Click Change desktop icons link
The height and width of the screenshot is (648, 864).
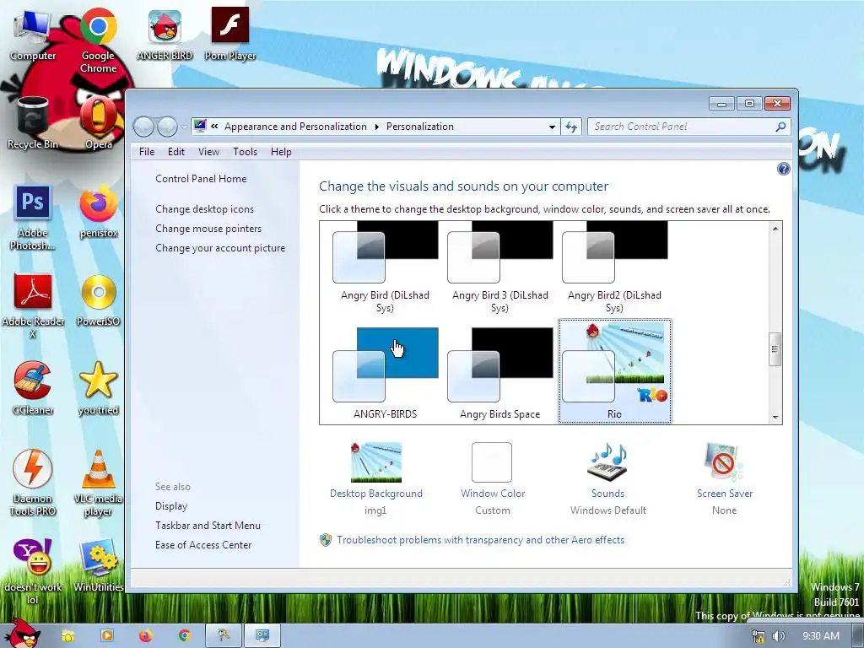coord(204,209)
